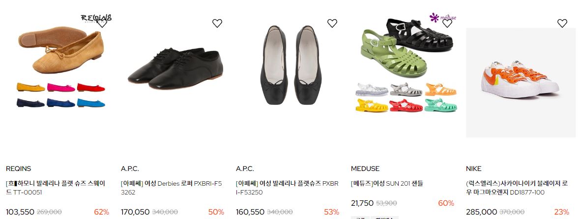Click the 285,000 price of the NIKE sneaker
This screenshot has height=219, width=582.
(481, 212)
